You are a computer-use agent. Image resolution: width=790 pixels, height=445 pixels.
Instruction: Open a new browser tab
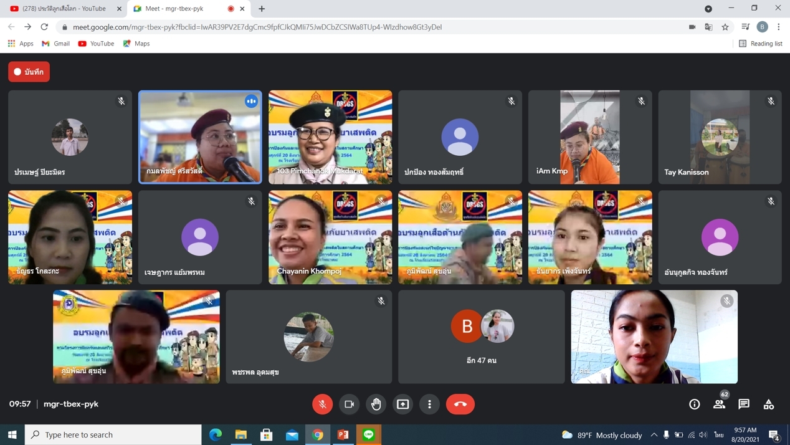262,9
